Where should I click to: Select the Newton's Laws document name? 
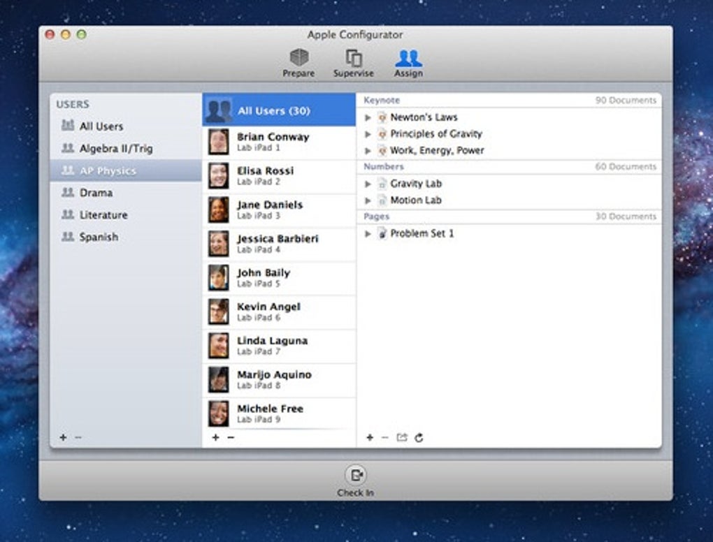click(x=424, y=117)
